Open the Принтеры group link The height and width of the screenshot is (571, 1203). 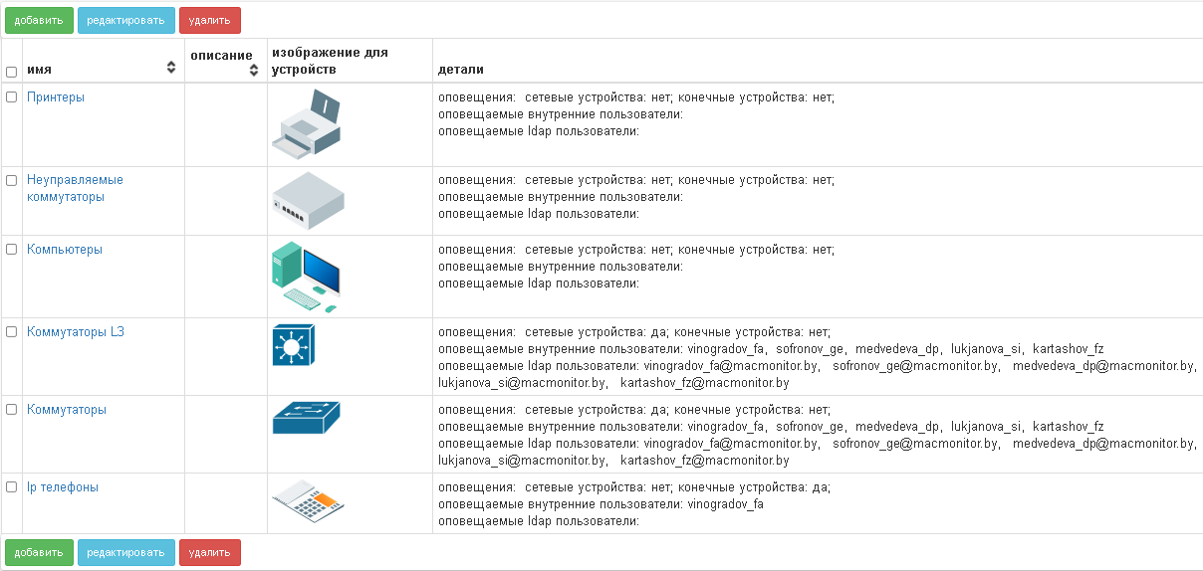(x=56, y=97)
